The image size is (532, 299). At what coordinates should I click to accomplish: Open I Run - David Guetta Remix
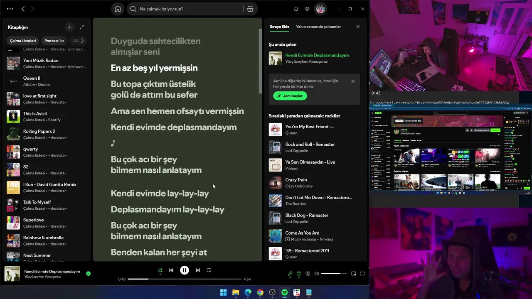[47, 187]
